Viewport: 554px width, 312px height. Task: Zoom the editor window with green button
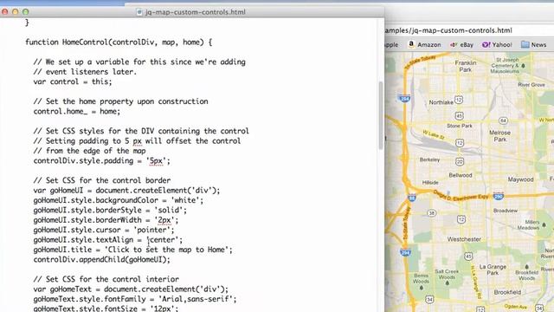coord(25,11)
